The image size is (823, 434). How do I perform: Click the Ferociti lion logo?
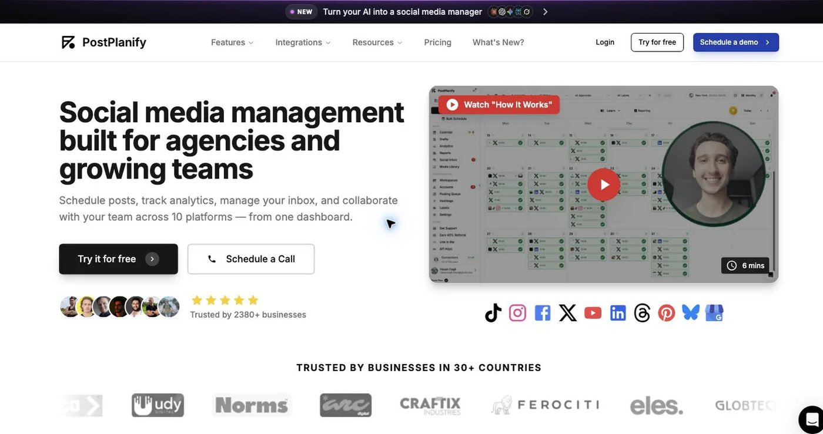click(x=545, y=405)
